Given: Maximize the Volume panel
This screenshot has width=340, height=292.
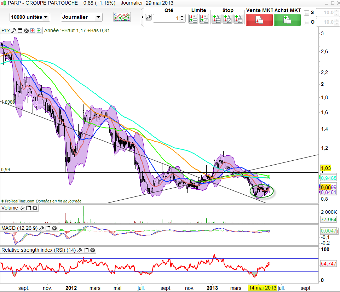Looking at the screenshot, I should [28, 208].
